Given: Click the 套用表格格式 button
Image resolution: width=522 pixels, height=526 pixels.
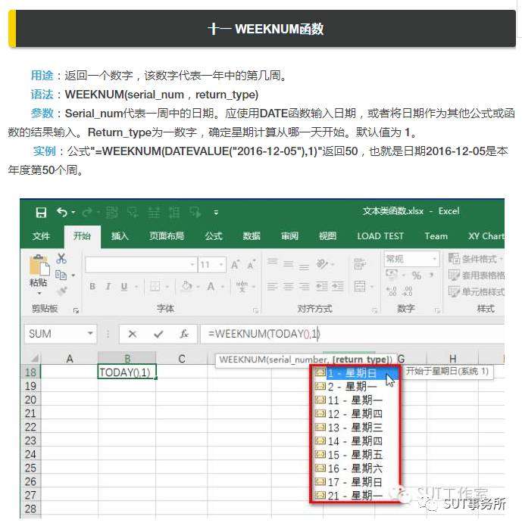Looking at the screenshot, I should tap(477, 275).
